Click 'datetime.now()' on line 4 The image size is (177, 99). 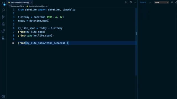39,21
